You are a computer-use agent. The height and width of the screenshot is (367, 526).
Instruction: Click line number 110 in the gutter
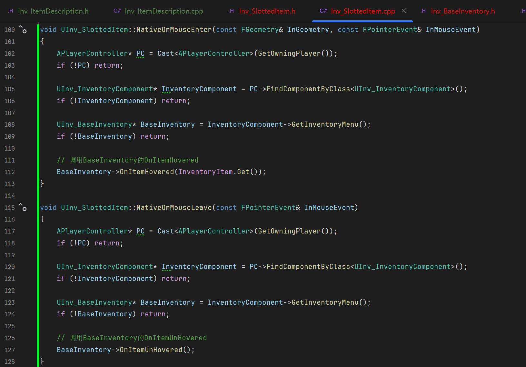tap(10, 148)
